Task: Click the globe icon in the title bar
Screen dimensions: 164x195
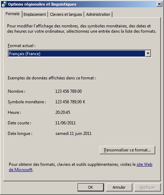Action: point(4,4)
